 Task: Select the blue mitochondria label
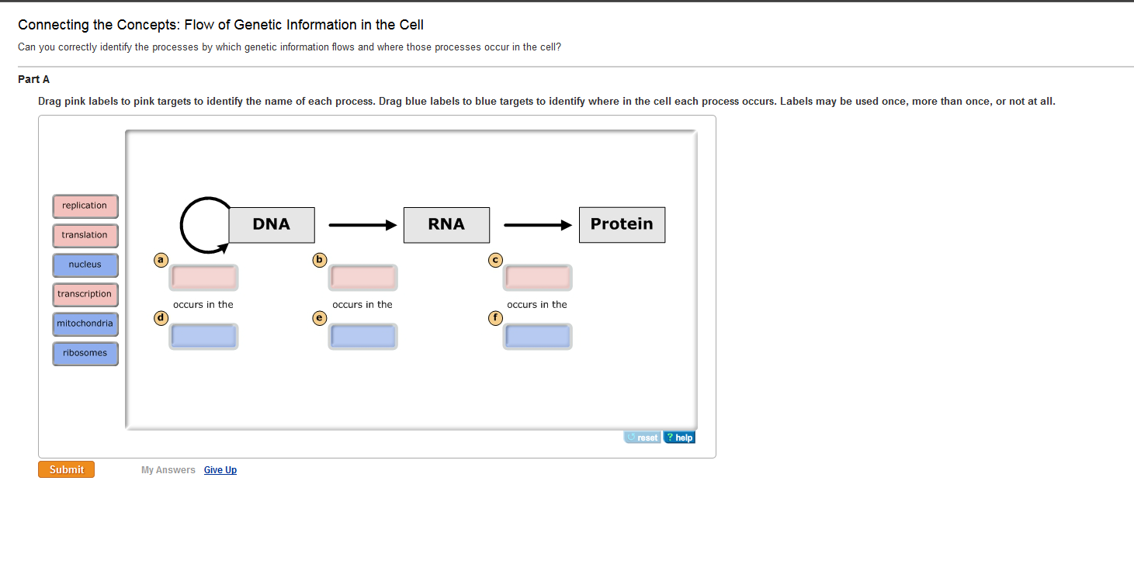point(85,324)
